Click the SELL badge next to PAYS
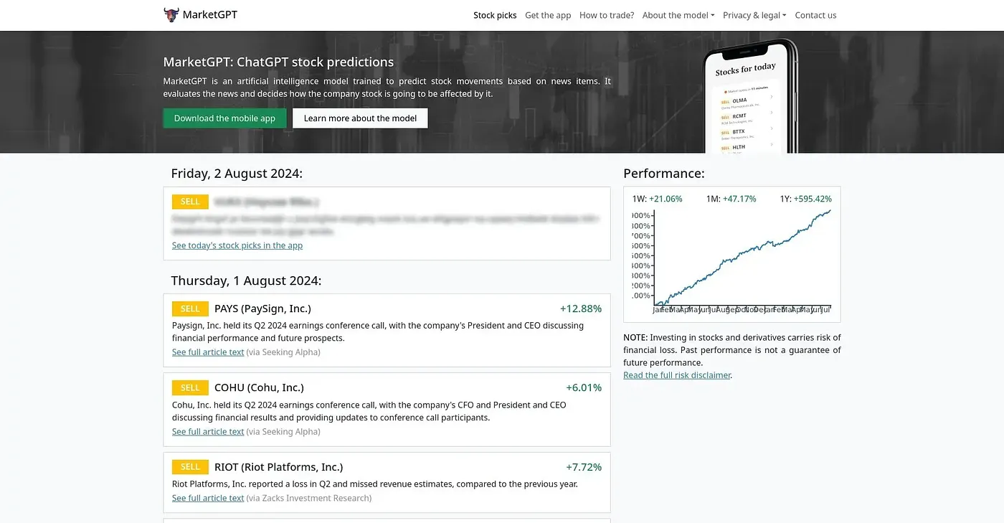This screenshot has width=1004, height=523. (190, 308)
